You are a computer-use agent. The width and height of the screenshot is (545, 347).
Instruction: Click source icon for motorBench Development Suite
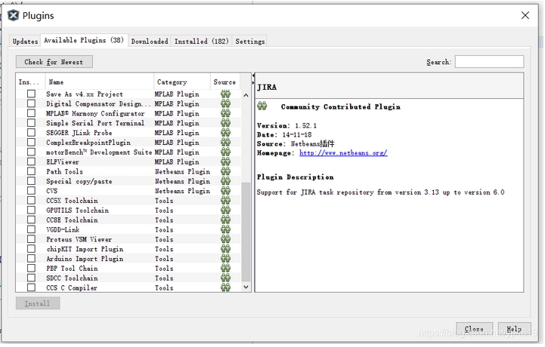tap(225, 152)
